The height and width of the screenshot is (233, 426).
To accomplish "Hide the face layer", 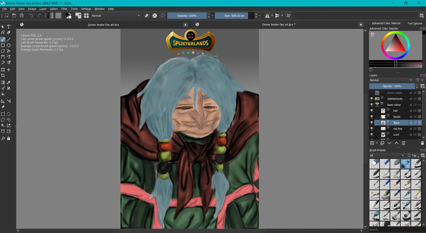I will coord(371,123).
